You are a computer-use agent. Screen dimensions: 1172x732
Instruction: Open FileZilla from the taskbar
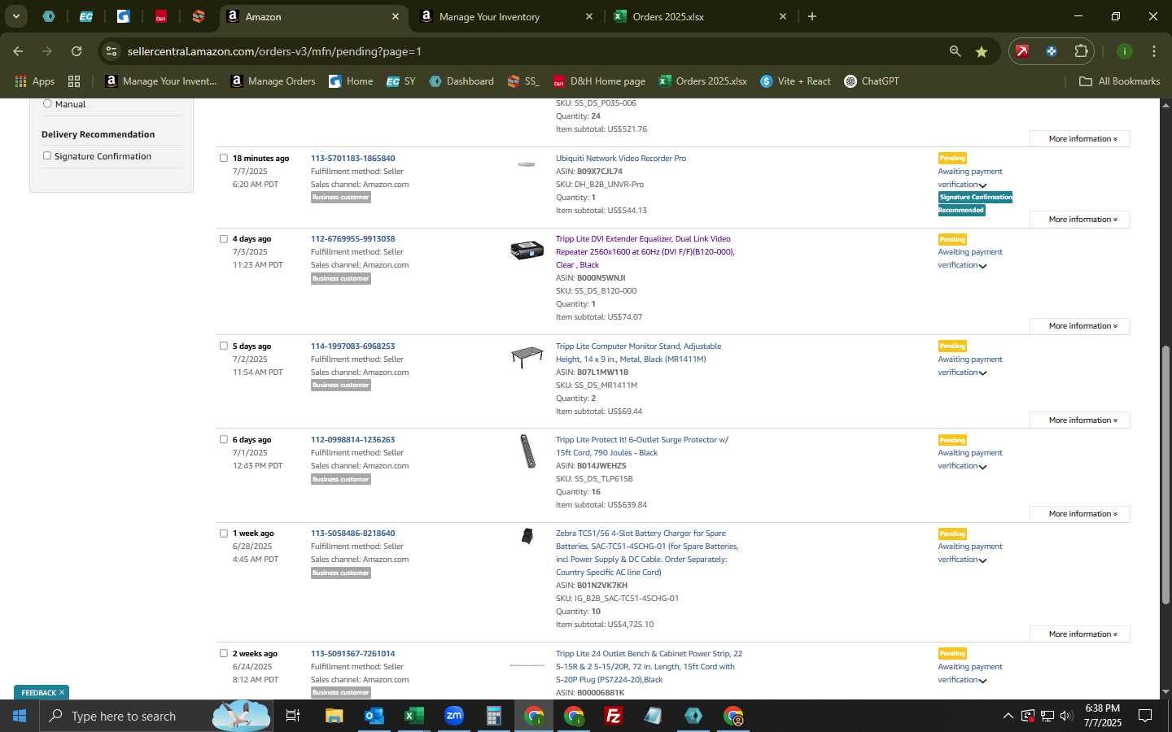[614, 716]
